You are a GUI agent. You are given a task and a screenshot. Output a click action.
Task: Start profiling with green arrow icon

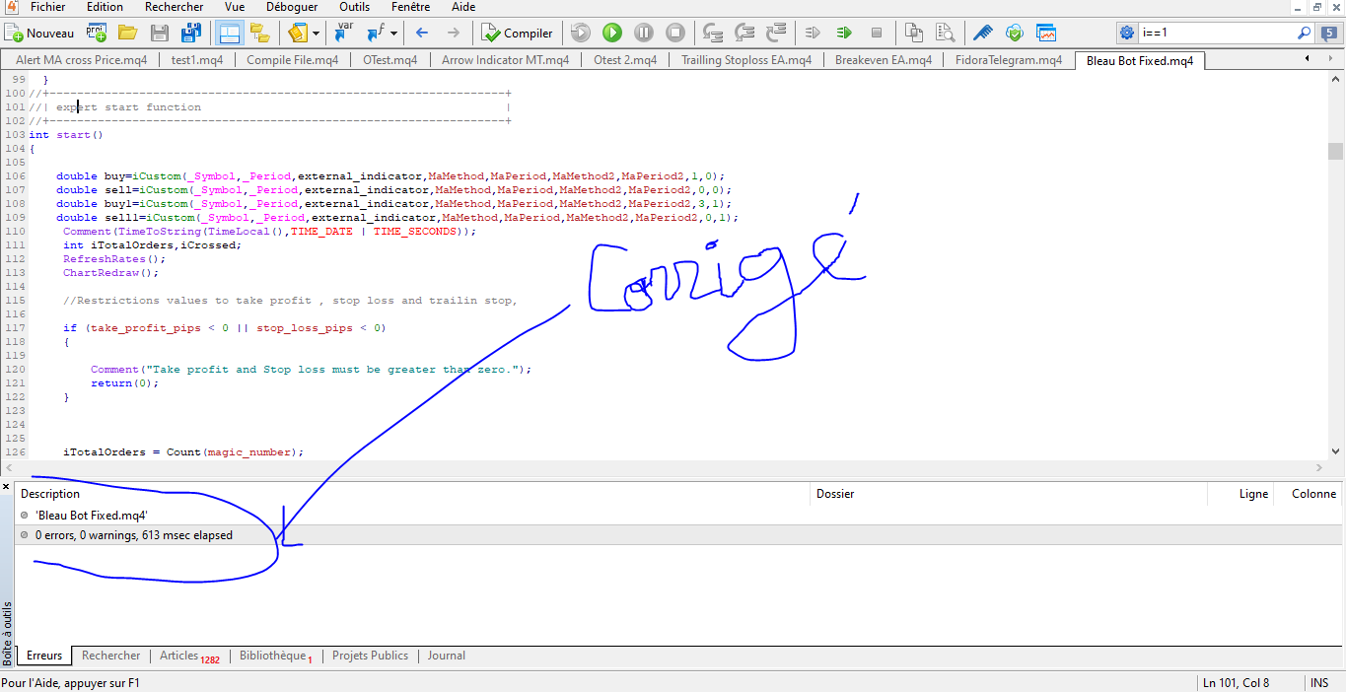click(844, 33)
